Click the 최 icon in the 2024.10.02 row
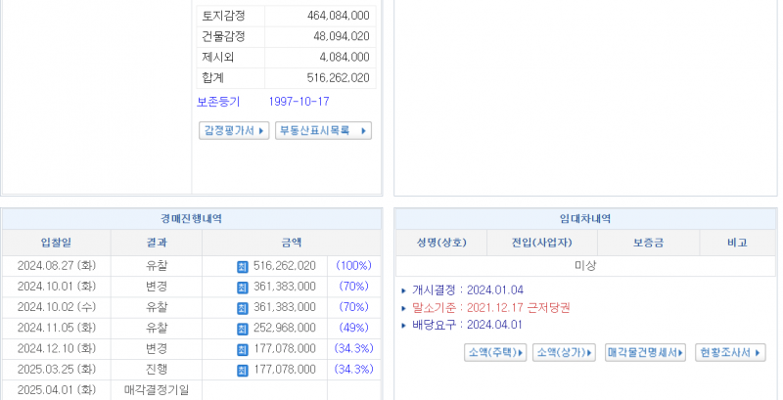The width and height of the screenshot is (783, 400). pos(243,307)
